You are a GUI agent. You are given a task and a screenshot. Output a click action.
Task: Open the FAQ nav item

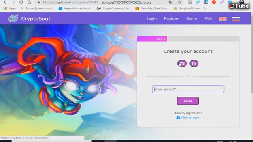click(x=208, y=19)
